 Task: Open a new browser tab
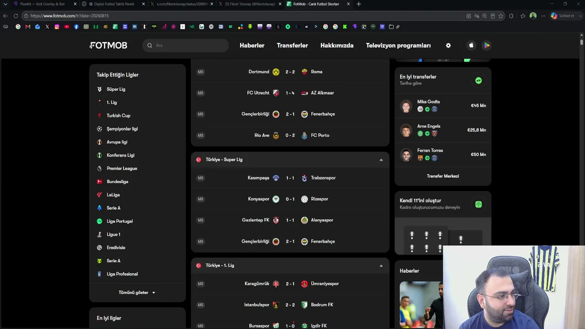tap(359, 4)
